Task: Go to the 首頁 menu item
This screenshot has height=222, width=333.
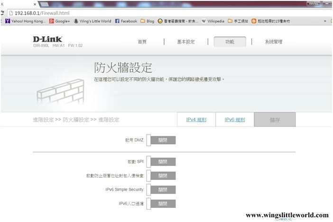Action: pyautogui.click(x=142, y=42)
